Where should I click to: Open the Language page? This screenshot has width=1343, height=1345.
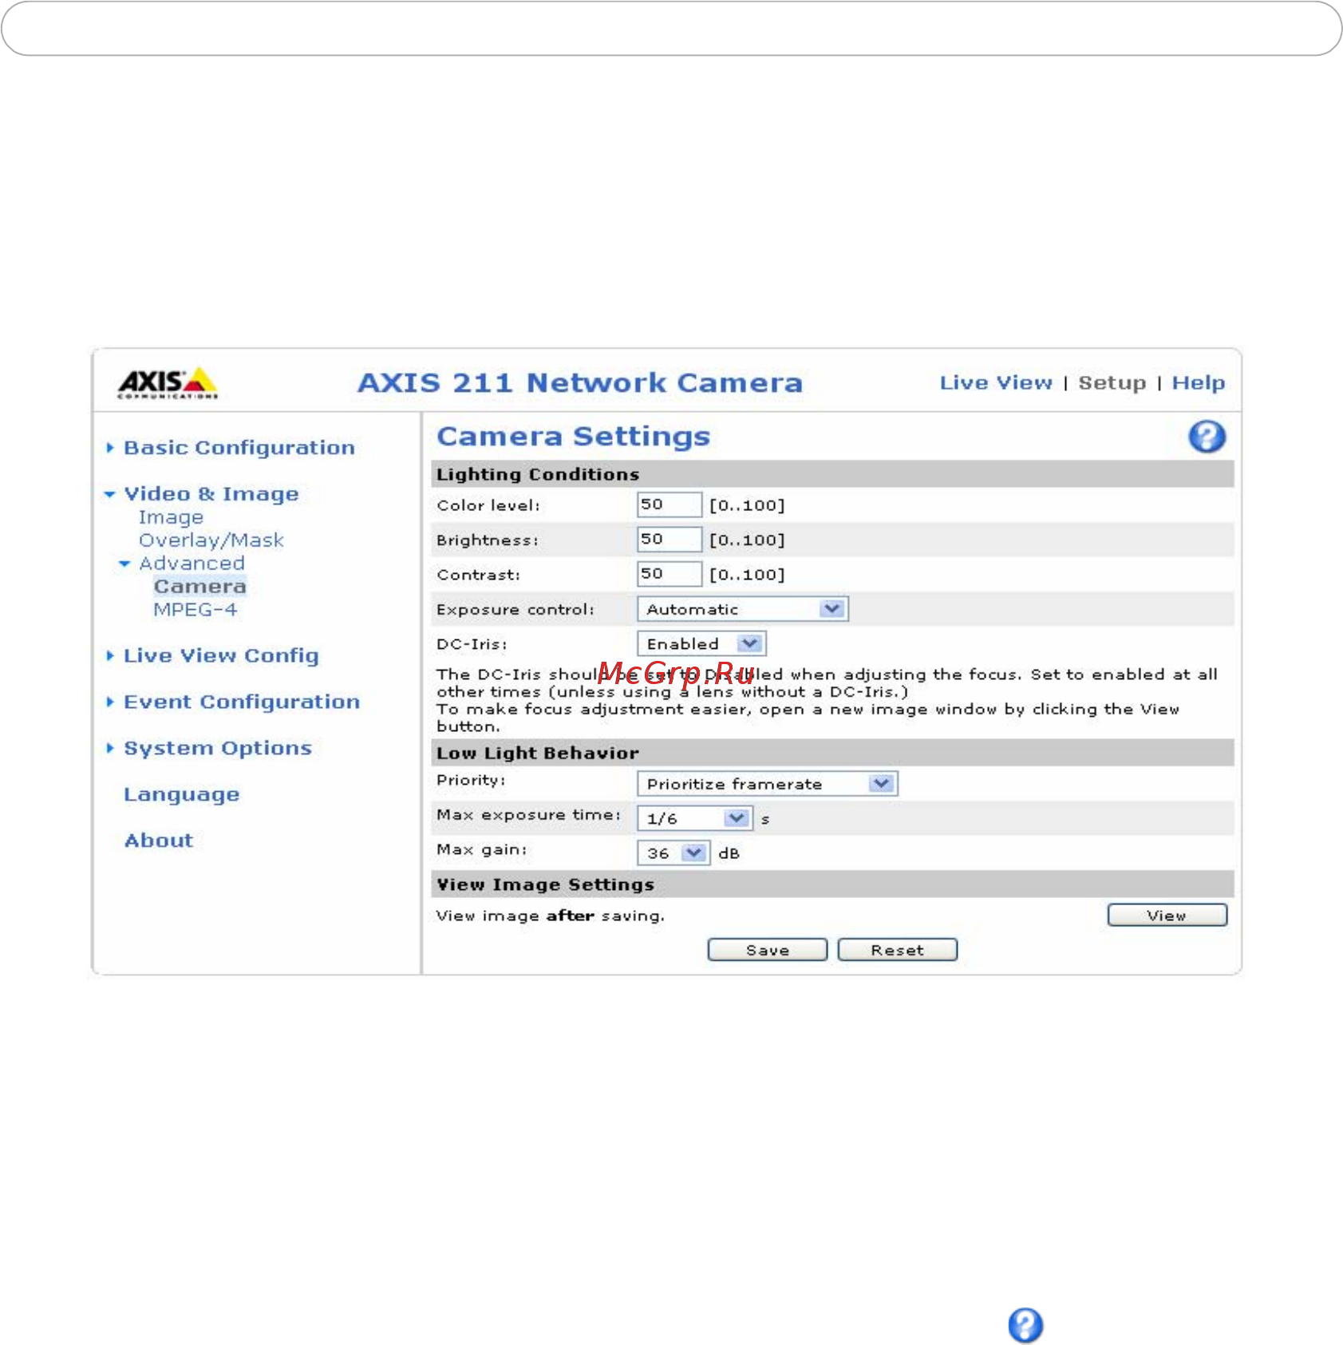click(181, 794)
